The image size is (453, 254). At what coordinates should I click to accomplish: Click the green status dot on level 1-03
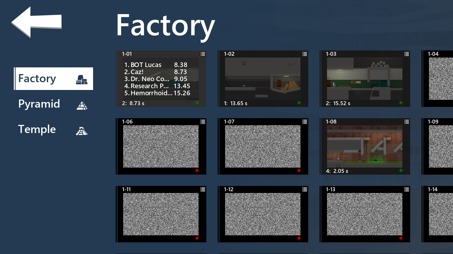pos(401,103)
